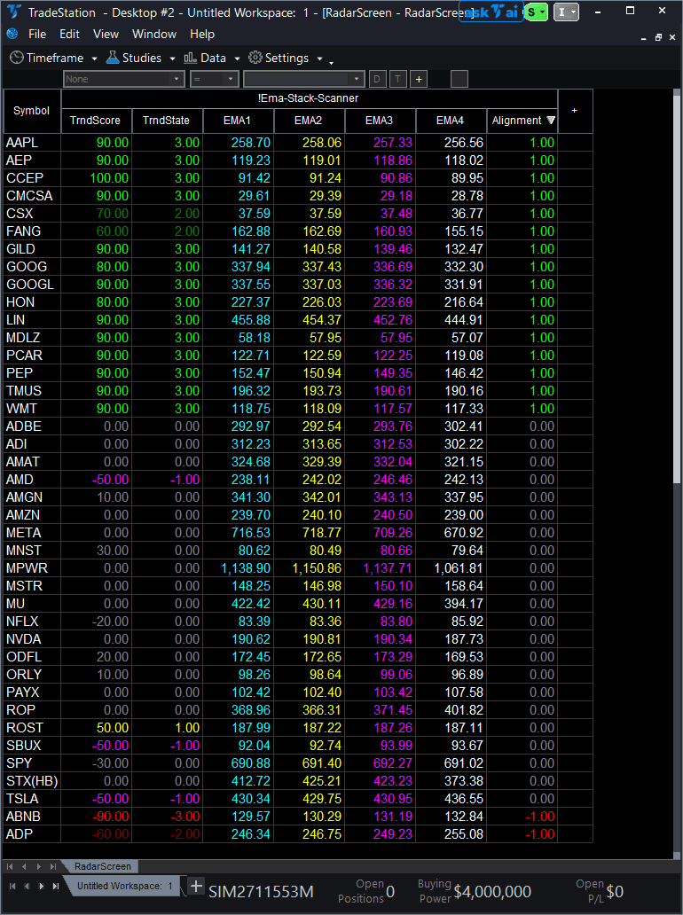The height and width of the screenshot is (915, 683).
Task: Click the Timeframe clock icon
Action: pyautogui.click(x=17, y=58)
